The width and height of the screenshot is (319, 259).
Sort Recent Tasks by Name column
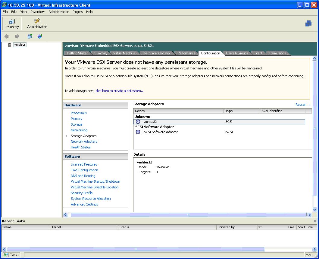point(26,227)
